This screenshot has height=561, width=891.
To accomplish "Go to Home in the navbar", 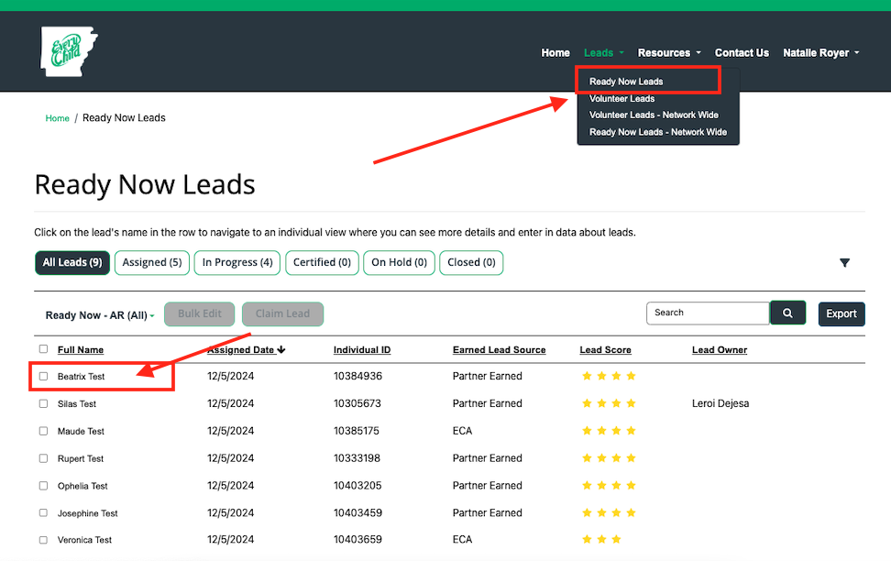I will [555, 53].
